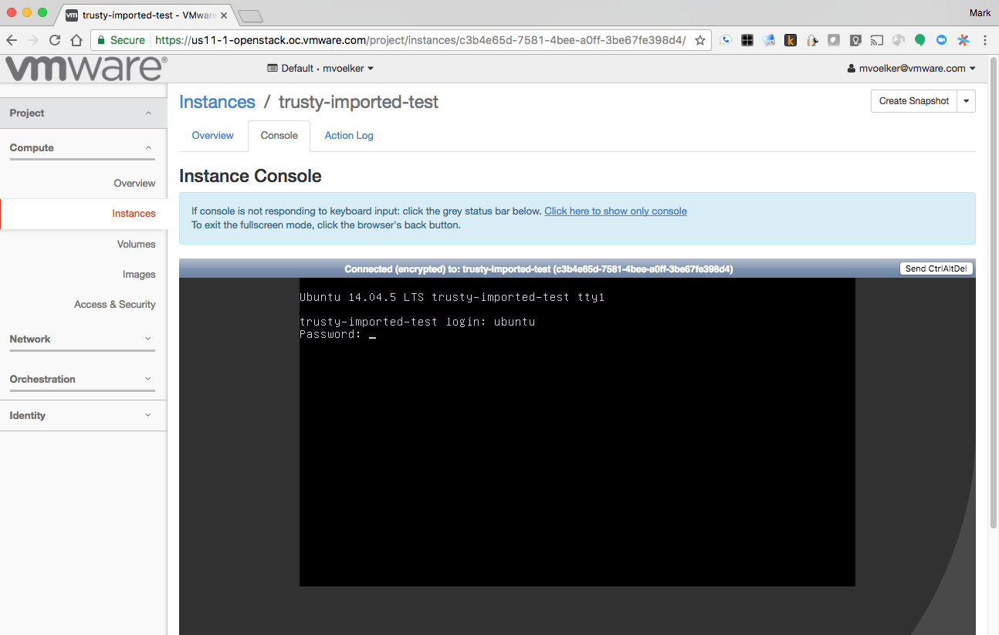Image resolution: width=999 pixels, height=635 pixels.
Task: Click the black grid extension icon
Action: [747, 40]
